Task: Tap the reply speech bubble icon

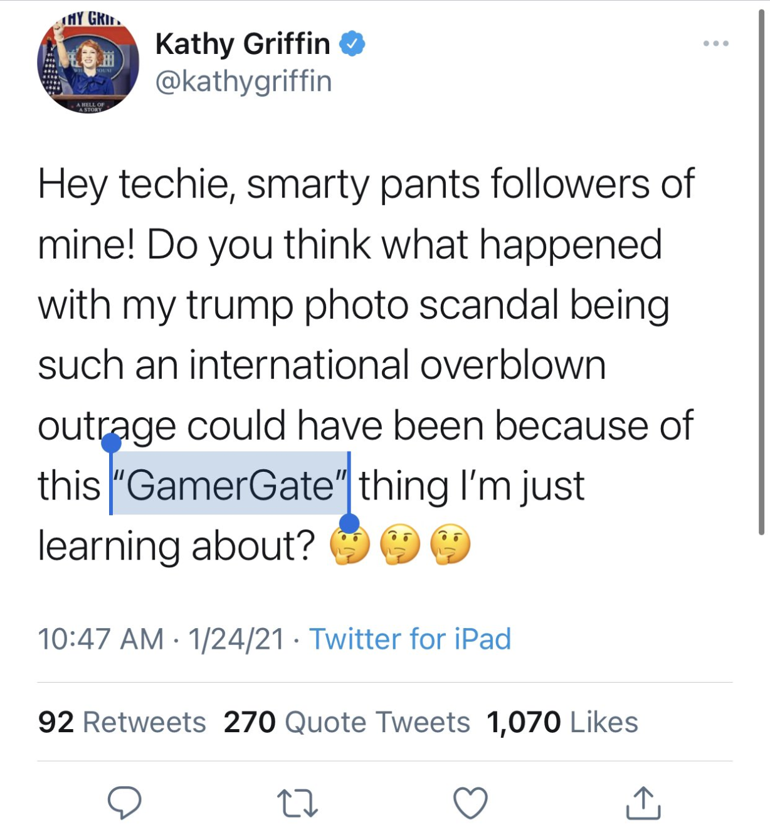Action: (124, 802)
